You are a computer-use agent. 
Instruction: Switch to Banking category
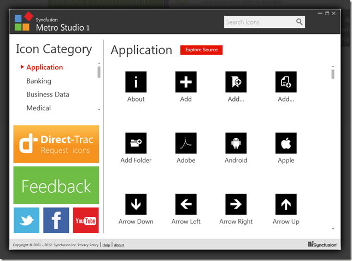tap(39, 81)
